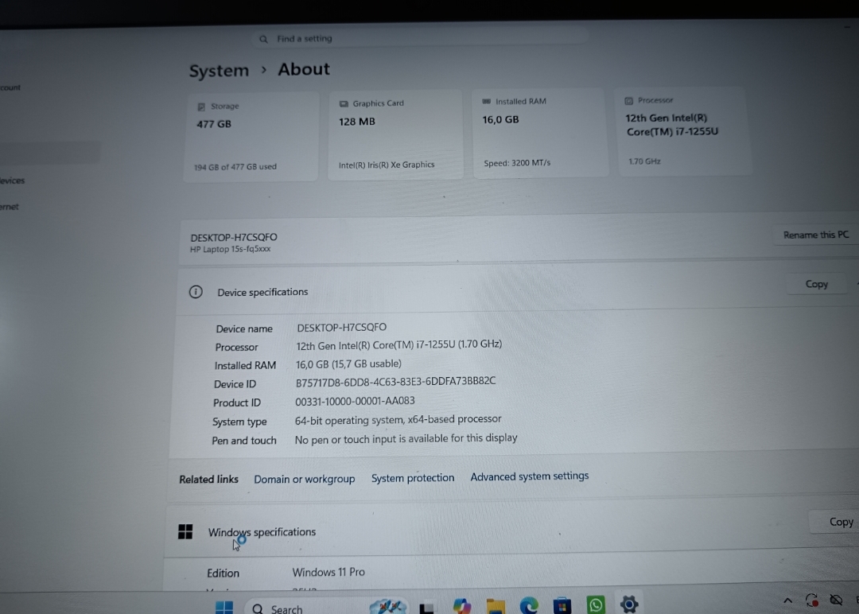Click the 64-bit operating system value

click(x=398, y=420)
